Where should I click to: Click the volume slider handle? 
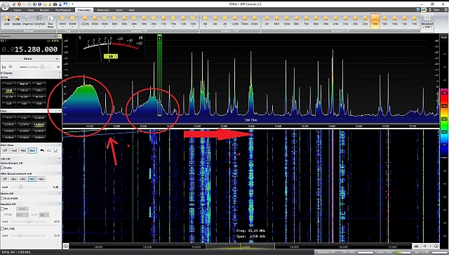point(42,67)
